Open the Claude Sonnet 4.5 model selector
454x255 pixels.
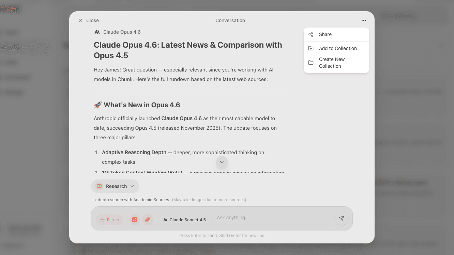(184, 220)
